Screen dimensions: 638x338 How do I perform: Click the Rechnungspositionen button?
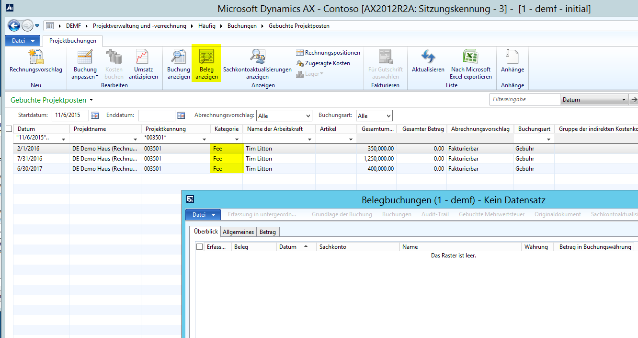coord(328,53)
